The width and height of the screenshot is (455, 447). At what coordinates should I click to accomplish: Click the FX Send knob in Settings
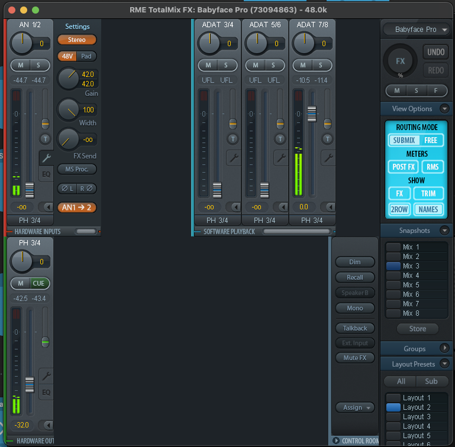[69, 140]
